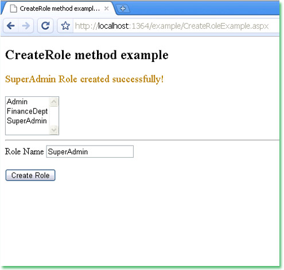Focus the Role Name text field

(x=90, y=151)
